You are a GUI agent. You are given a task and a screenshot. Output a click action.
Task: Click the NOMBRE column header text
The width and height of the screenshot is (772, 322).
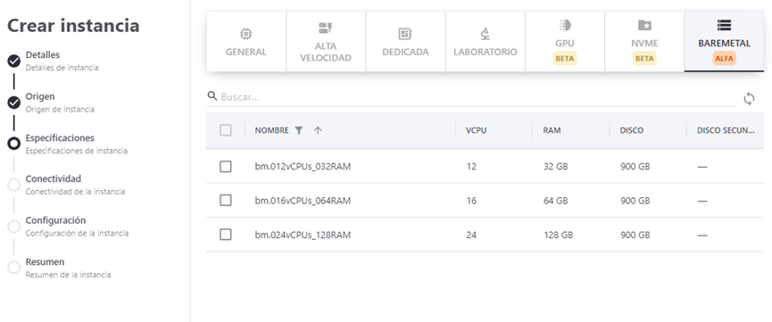(272, 130)
